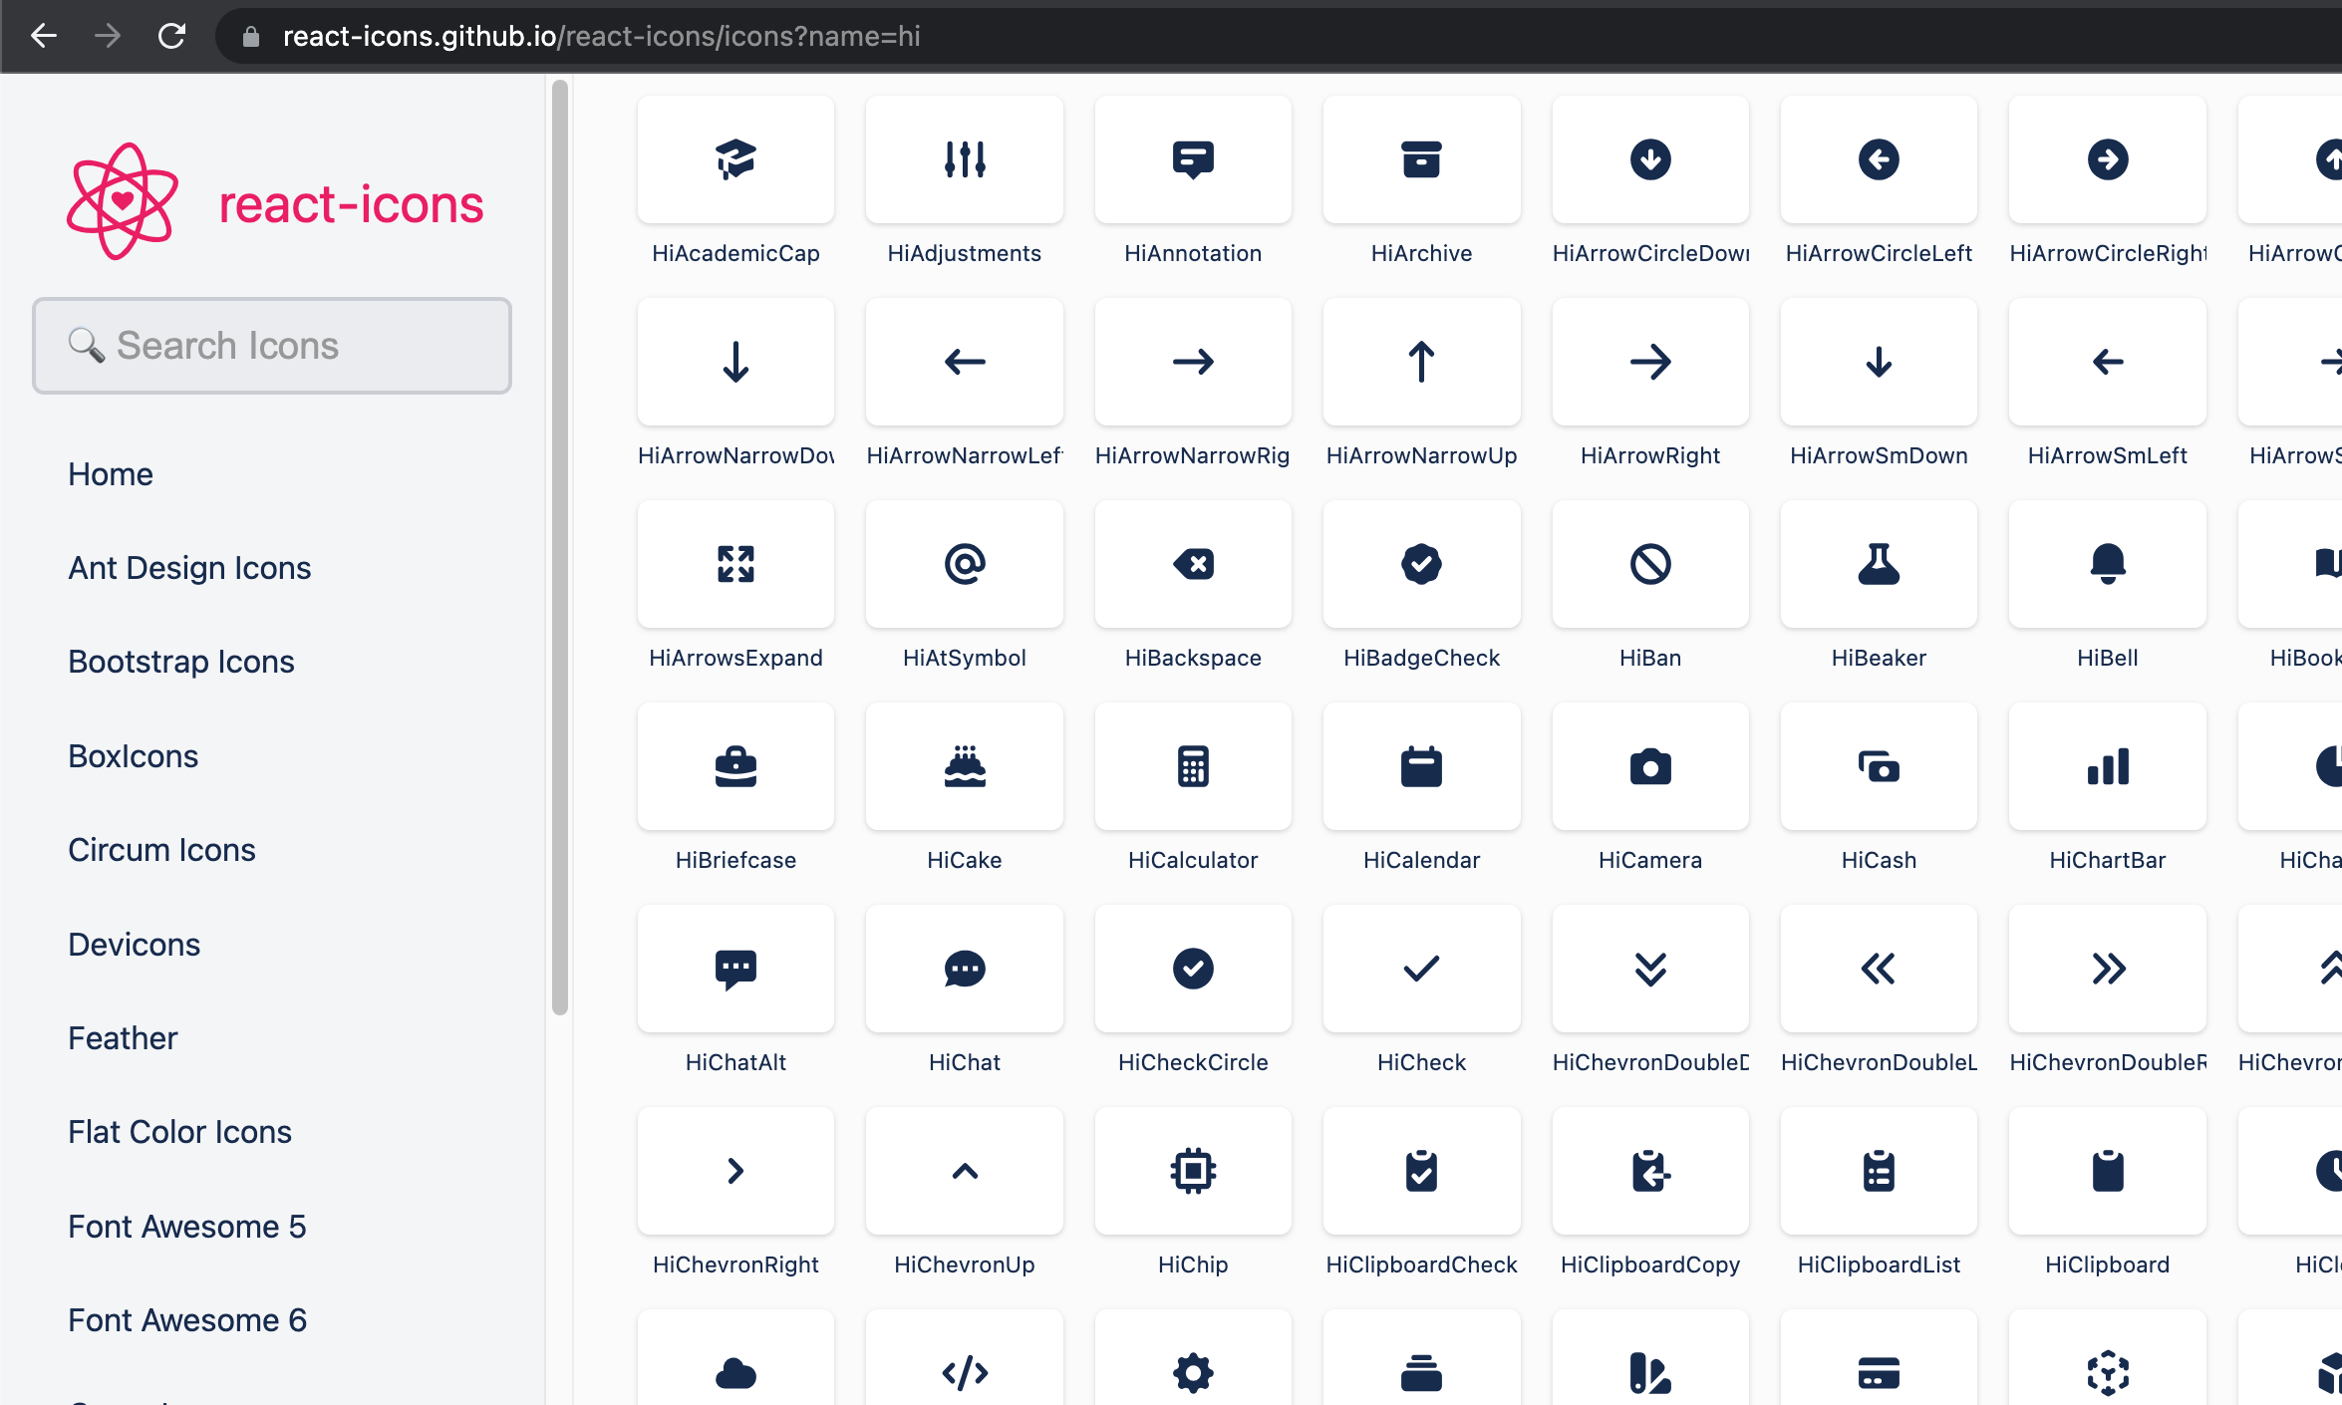Choose the HiChatAlt speech bubble icon
This screenshot has height=1405, width=2342.
[735, 969]
